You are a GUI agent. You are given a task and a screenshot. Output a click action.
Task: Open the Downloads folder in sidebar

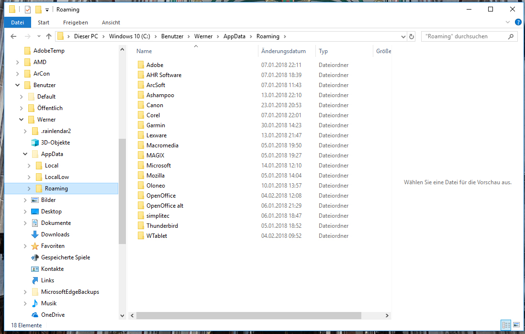point(55,234)
